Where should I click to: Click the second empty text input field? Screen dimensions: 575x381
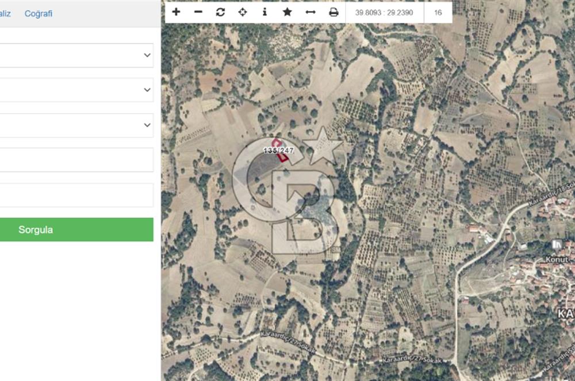(76, 195)
